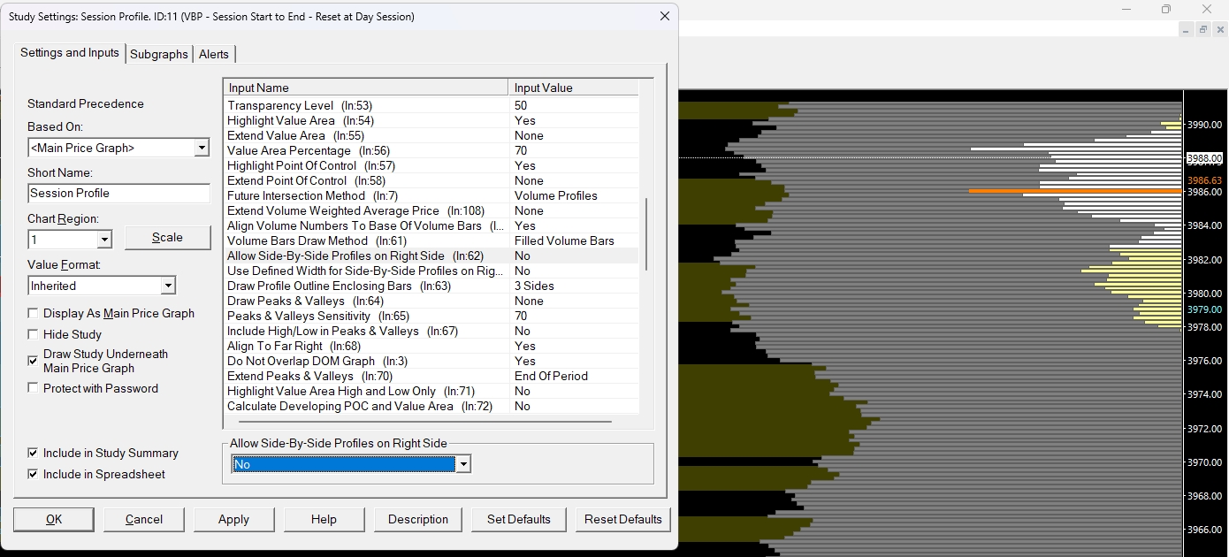This screenshot has height=557, width=1229.
Task: Minimize the chart child window
Action: pos(1187,29)
